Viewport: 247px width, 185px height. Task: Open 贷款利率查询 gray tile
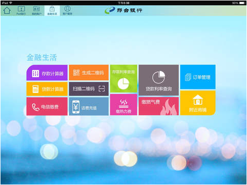click(x=158, y=80)
